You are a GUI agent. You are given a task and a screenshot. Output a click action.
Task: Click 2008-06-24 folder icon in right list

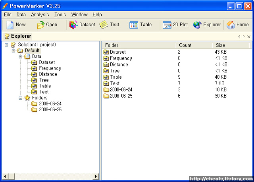click(x=106, y=90)
